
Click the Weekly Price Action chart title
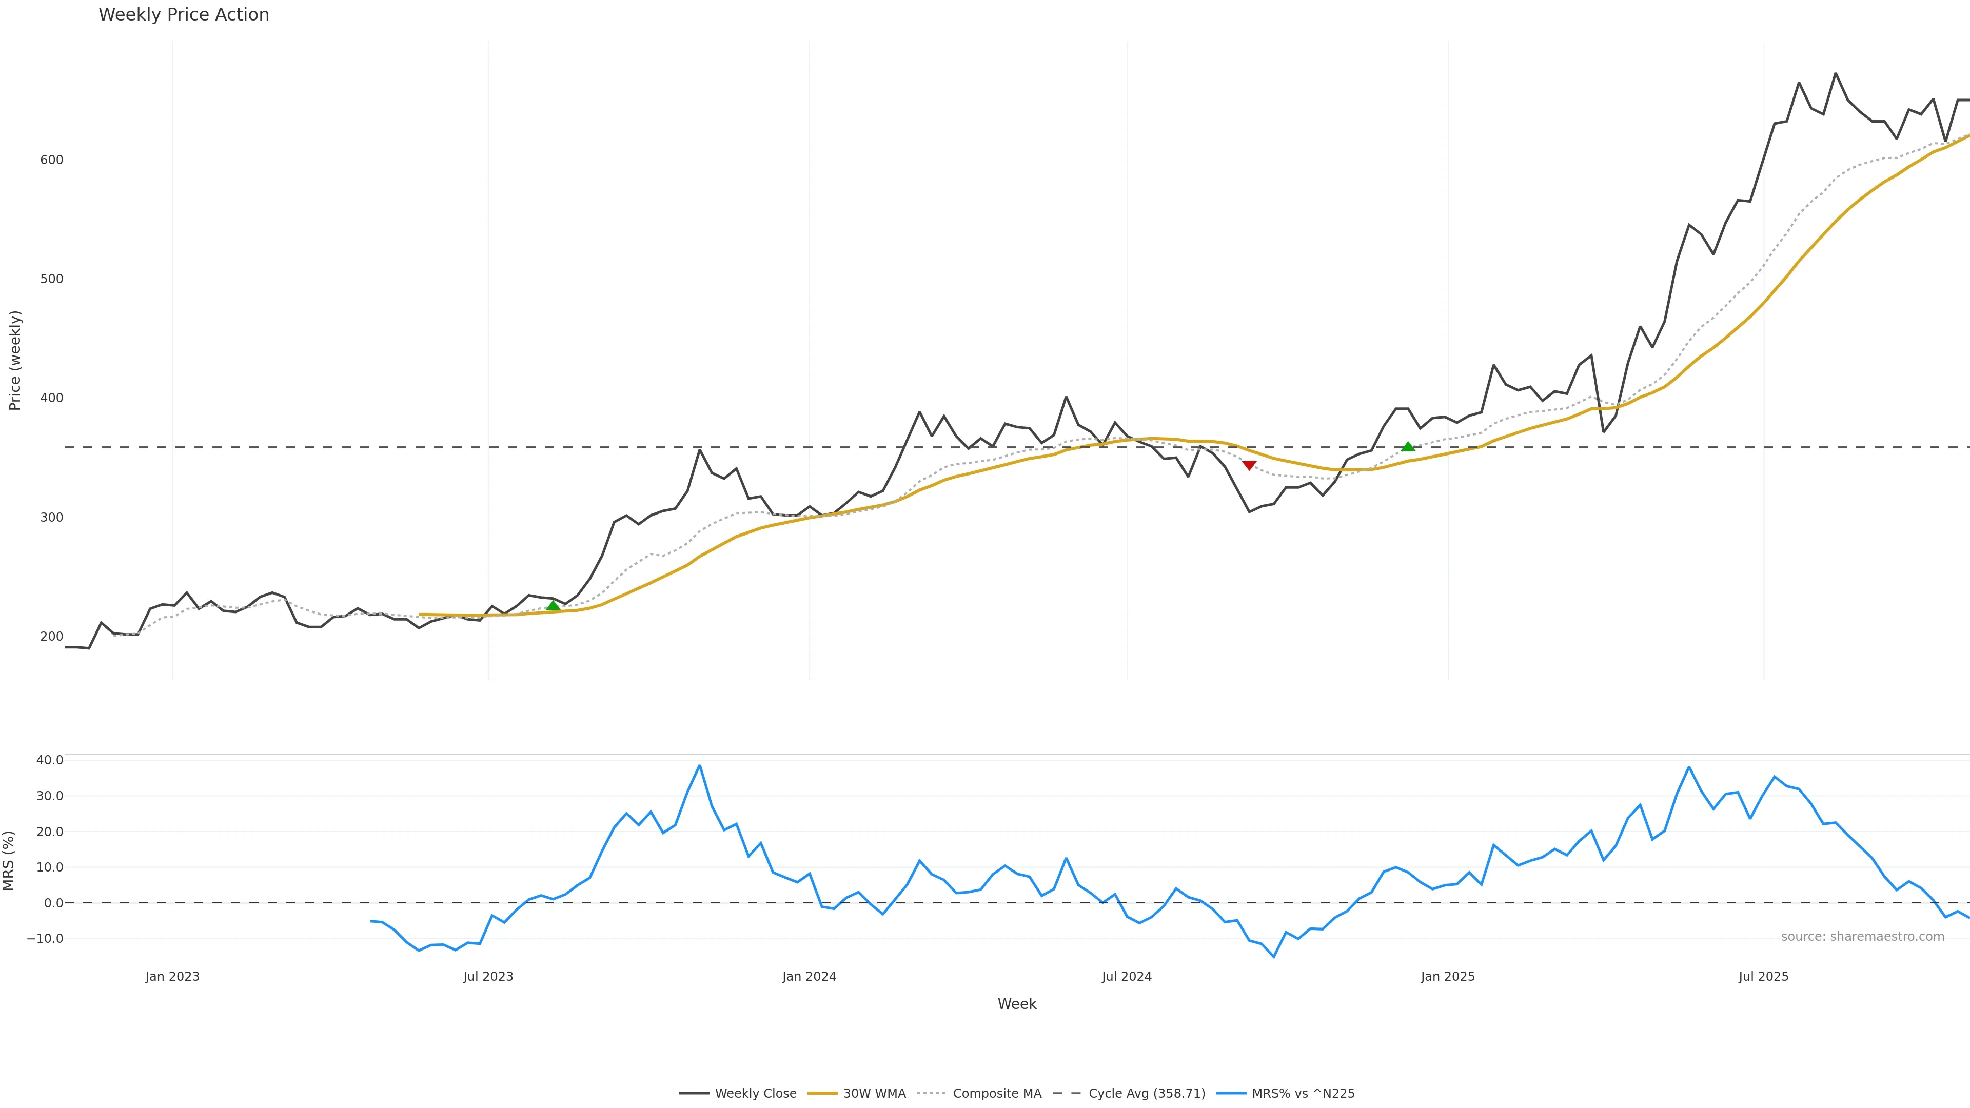(184, 14)
